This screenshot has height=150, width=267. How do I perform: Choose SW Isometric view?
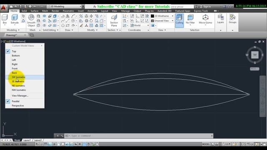pos(25,77)
